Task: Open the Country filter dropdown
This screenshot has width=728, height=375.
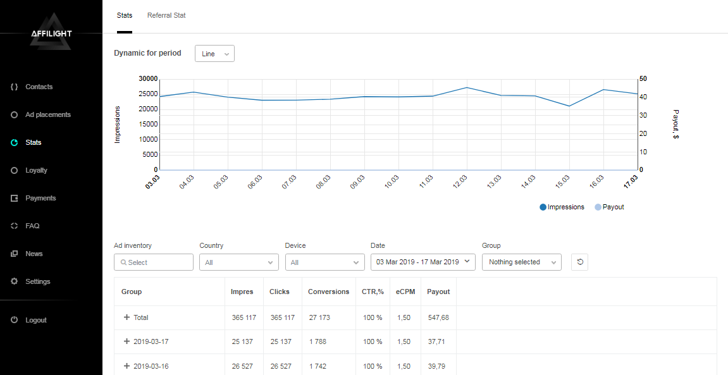Action: (238, 262)
